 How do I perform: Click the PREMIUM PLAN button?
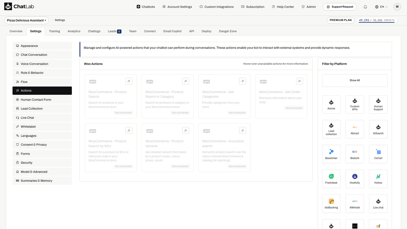[x=341, y=20]
